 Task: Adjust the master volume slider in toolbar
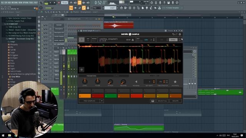(49, 8)
